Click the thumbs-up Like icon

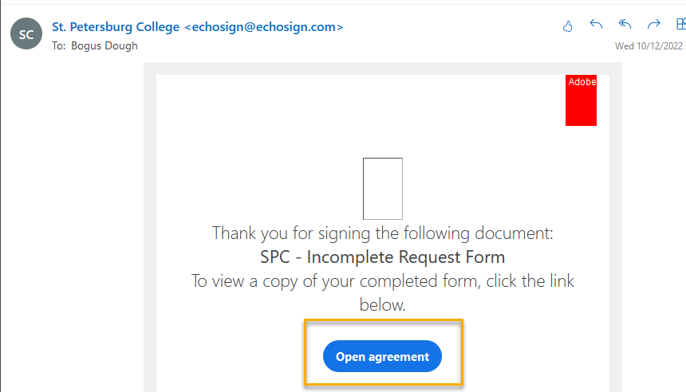[568, 25]
